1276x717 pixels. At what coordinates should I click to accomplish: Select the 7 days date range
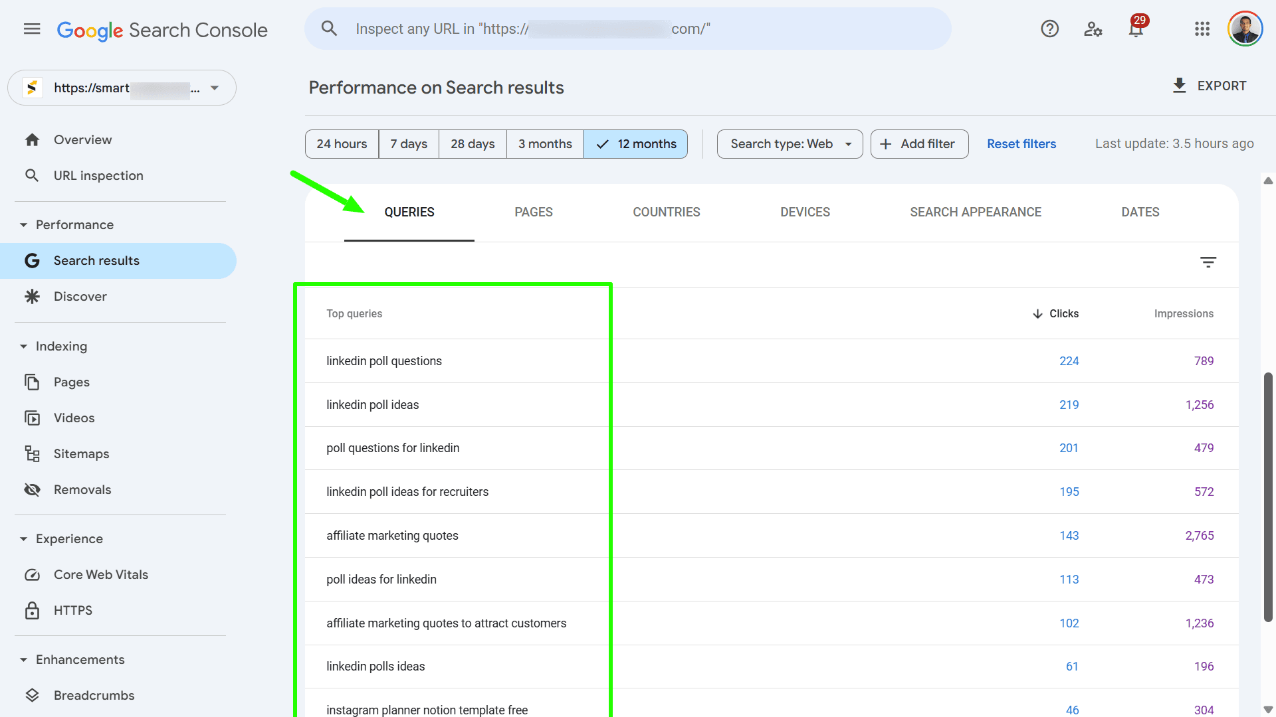409,144
